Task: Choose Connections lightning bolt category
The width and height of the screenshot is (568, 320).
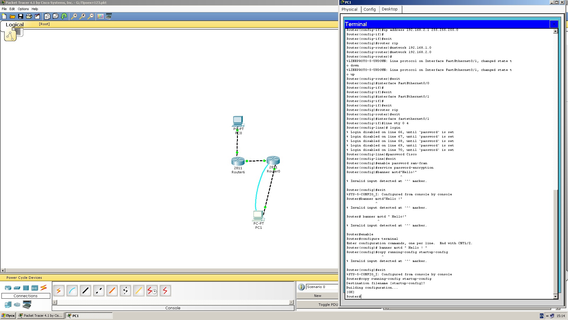Action: 44,287
